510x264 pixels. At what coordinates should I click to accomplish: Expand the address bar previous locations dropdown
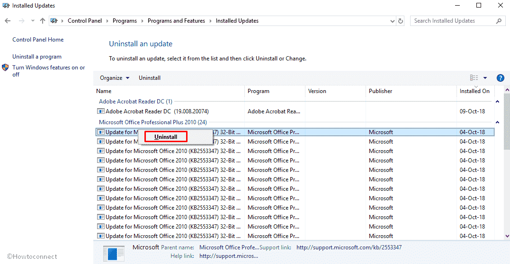392,21
